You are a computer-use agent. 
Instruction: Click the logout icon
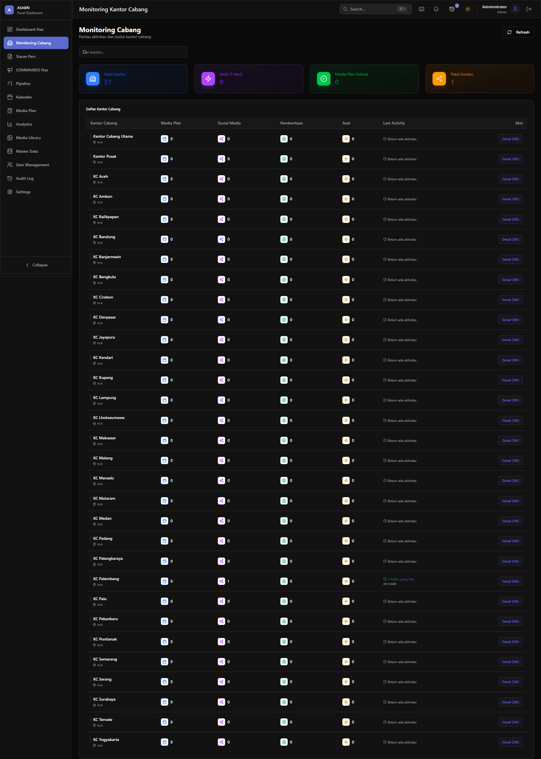tap(529, 9)
